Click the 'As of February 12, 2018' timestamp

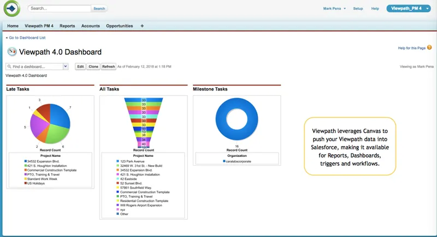144,66
